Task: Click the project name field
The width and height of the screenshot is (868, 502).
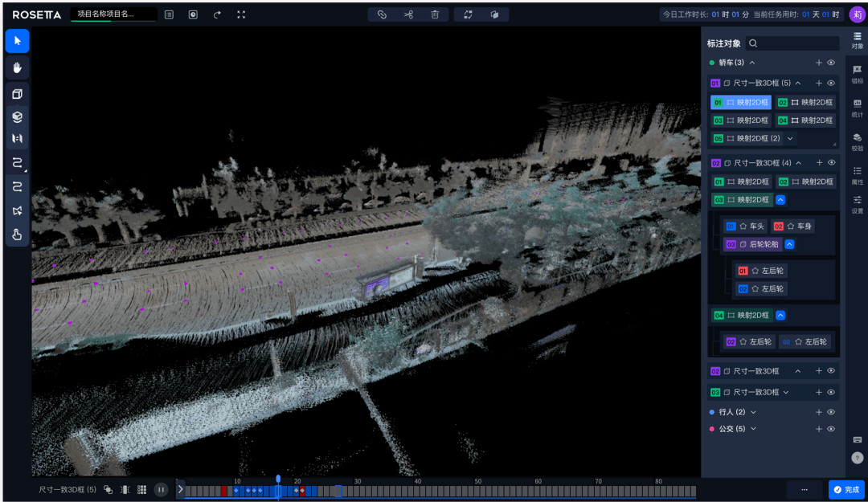Action: (x=113, y=14)
